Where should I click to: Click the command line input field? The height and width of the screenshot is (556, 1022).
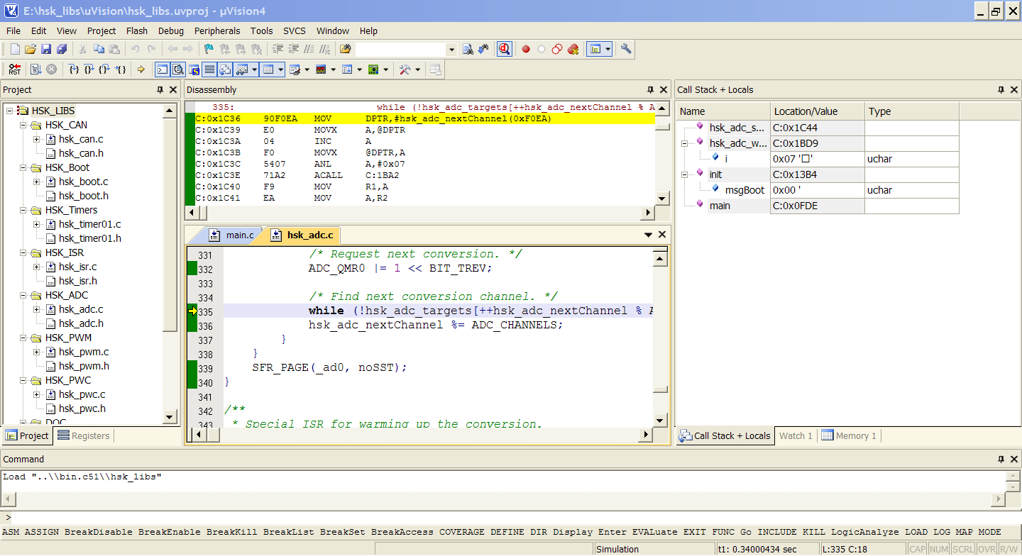point(497,518)
